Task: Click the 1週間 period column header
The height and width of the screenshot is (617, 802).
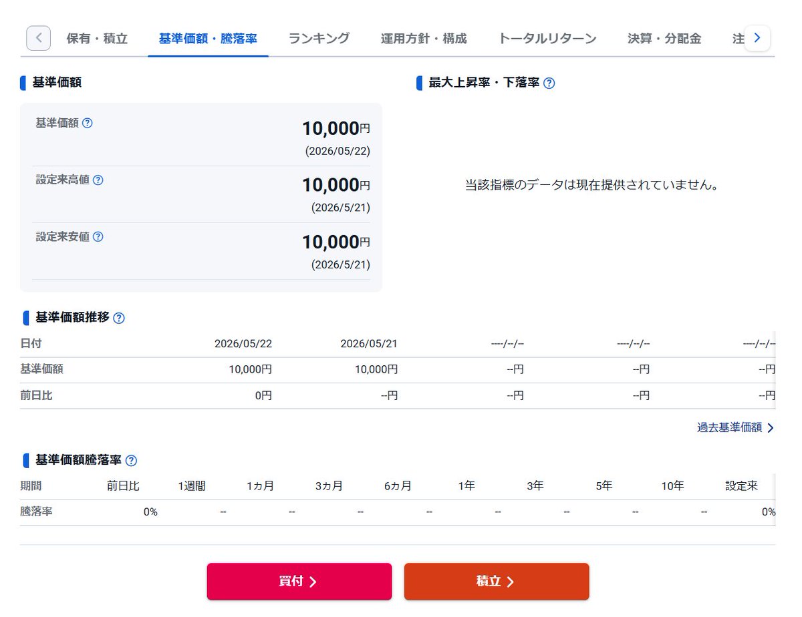Action: pos(192,486)
